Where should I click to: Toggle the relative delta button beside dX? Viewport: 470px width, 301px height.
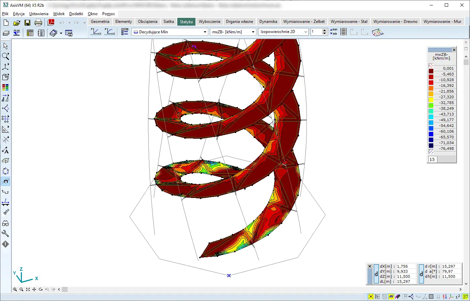[376, 274]
